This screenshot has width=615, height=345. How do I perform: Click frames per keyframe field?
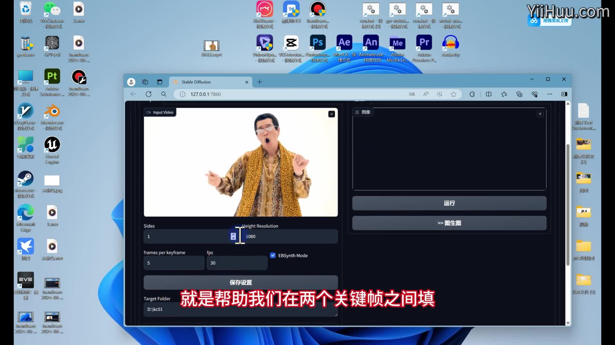(174, 263)
